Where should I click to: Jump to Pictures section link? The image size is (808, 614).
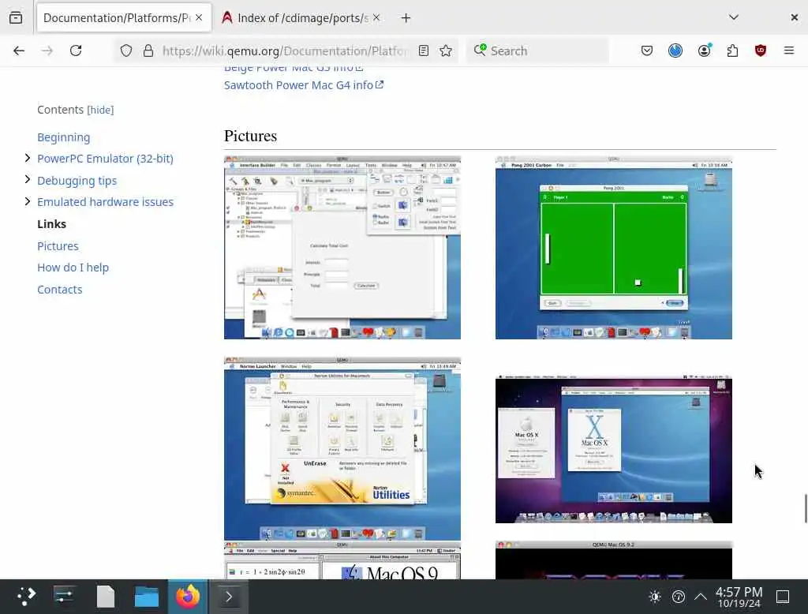click(x=58, y=246)
